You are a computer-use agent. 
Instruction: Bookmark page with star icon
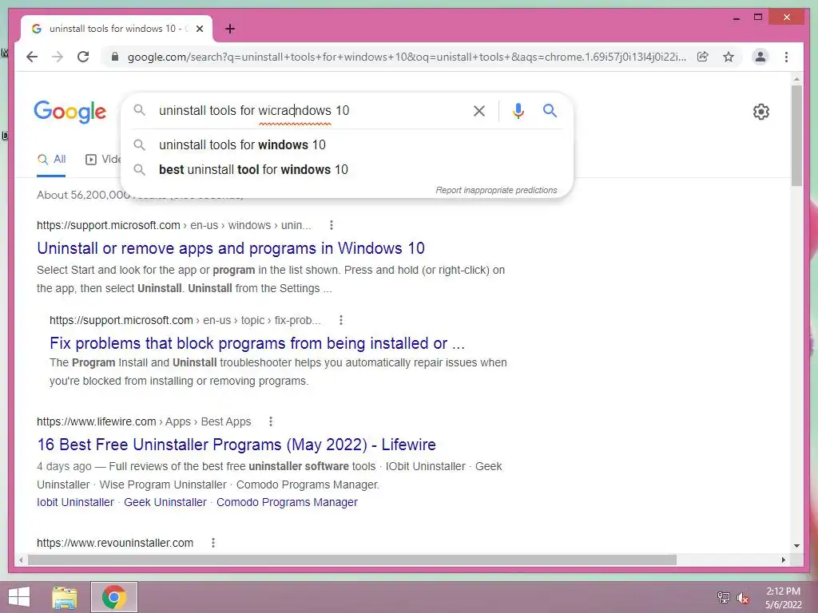click(x=729, y=57)
